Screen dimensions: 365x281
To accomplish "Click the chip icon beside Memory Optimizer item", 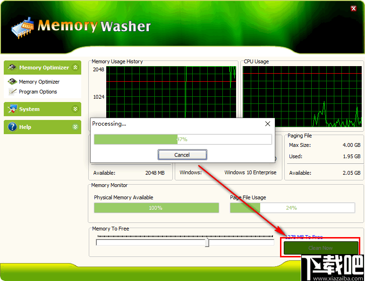I will click(x=12, y=82).
